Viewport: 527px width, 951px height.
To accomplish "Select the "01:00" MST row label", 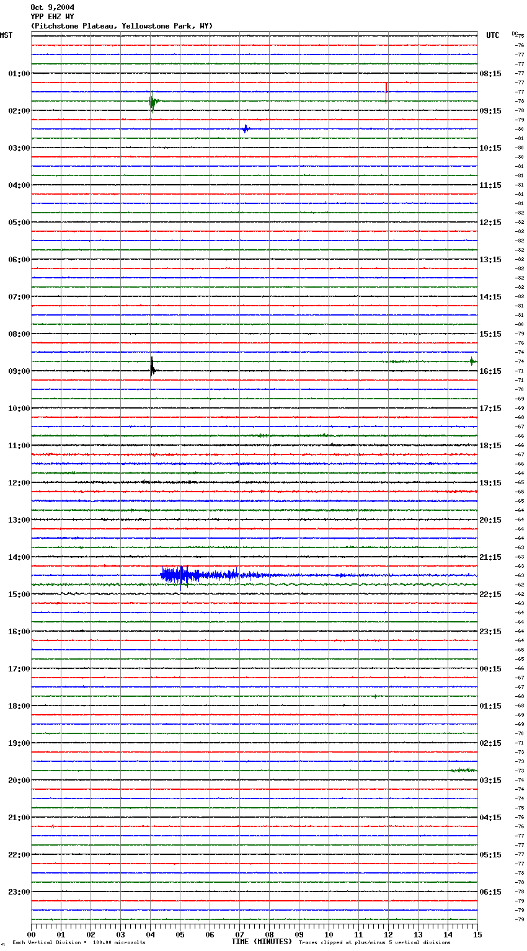I will 19,74.
